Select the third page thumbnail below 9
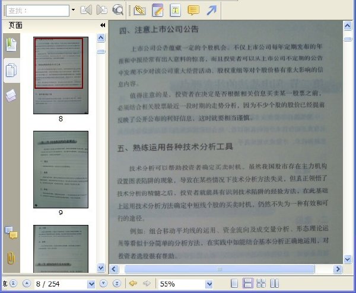356x293 pixels. 61,249
